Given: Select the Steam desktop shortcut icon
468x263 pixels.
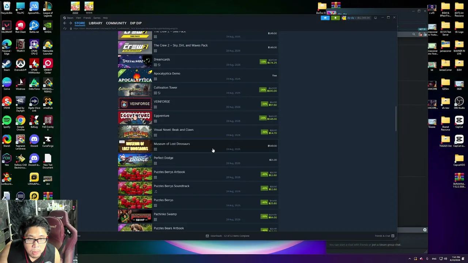Looking at the screenshot, I should pos(7,65).
